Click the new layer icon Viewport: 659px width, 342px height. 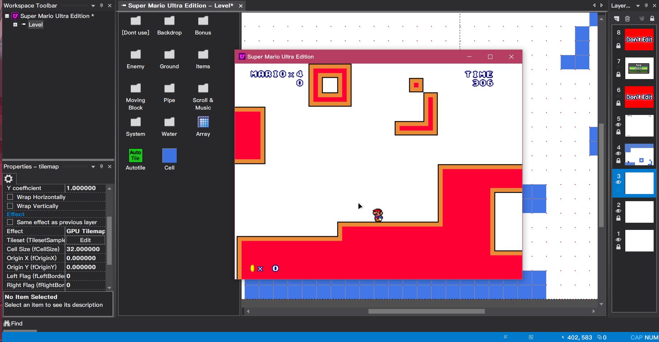pos(616,18)
